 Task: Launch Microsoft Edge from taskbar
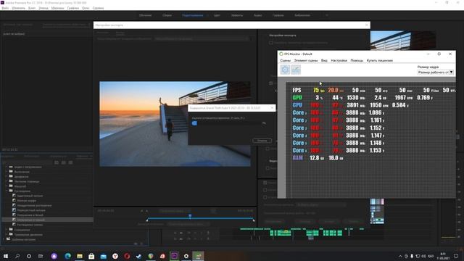point(67,256)
